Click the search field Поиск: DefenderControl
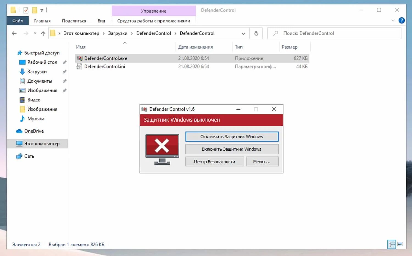 [334, 33]
